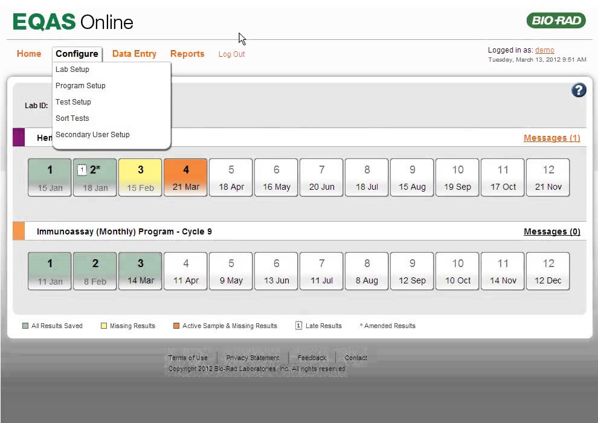
Task: Select Lab Setup from Configure menu
Action: [72, 69]
